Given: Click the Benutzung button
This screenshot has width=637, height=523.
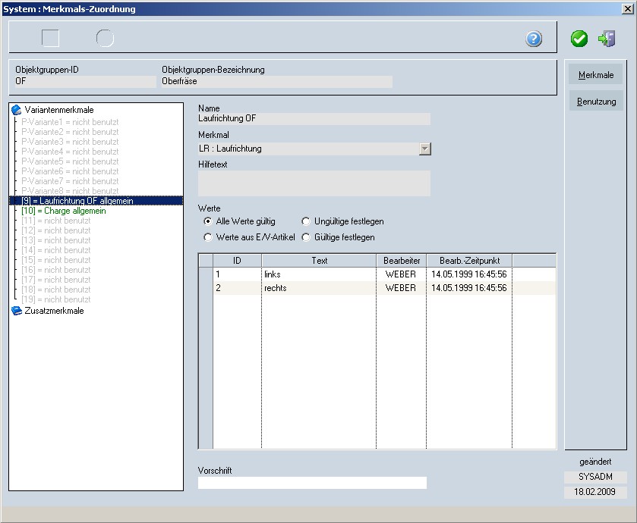Looking at the screenshot, I should click(x=596, y=101).
